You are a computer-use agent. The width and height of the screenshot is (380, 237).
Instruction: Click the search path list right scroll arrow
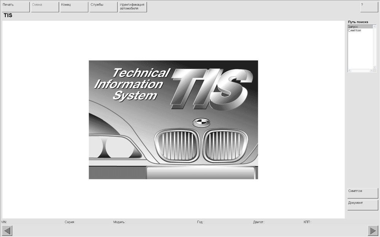(x=372, y=71)
